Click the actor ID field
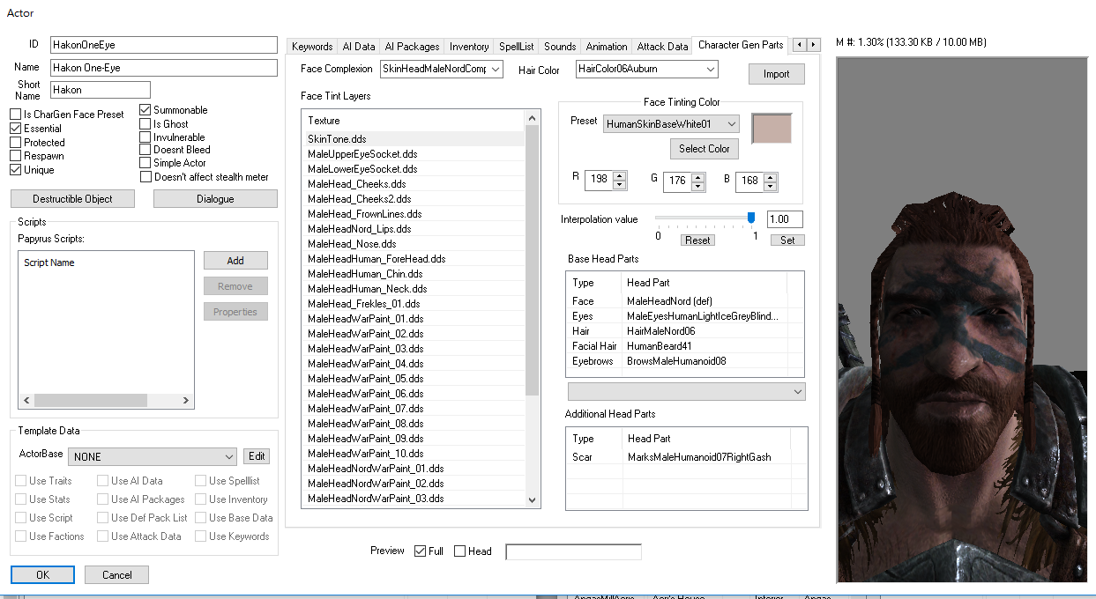 pos(163,45)
